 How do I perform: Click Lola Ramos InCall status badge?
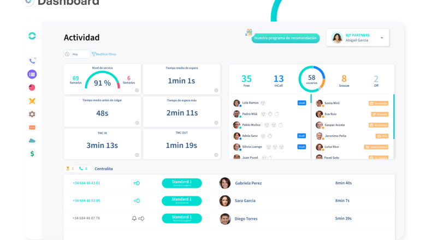click(x=301, y=103)
